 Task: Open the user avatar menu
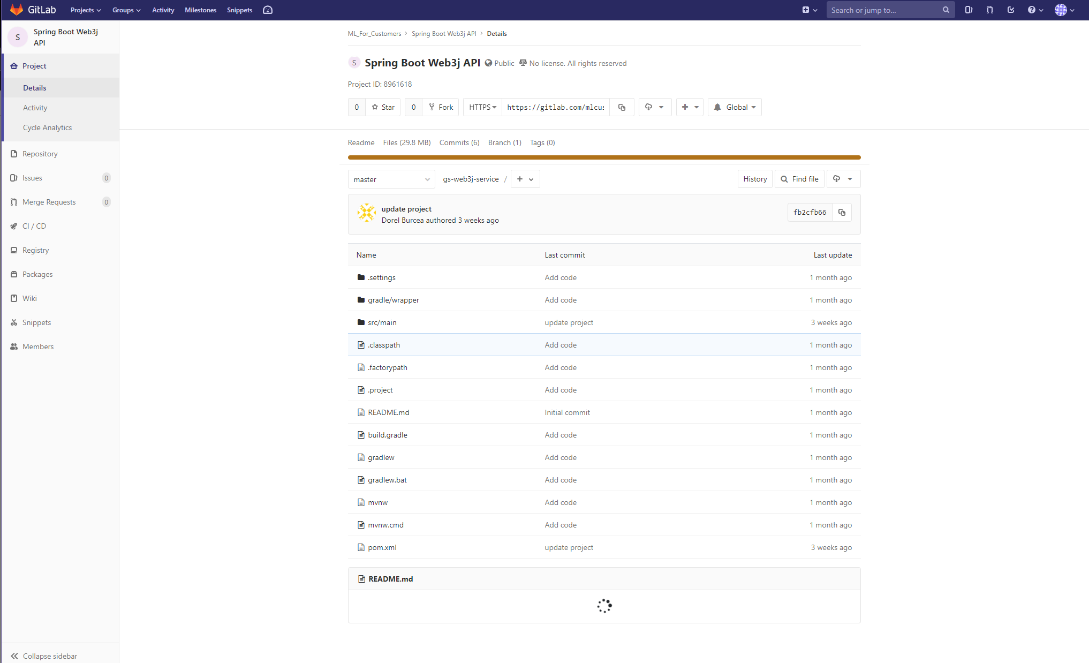point(1064,10)
